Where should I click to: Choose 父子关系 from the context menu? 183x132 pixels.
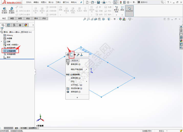coord(76,85)
